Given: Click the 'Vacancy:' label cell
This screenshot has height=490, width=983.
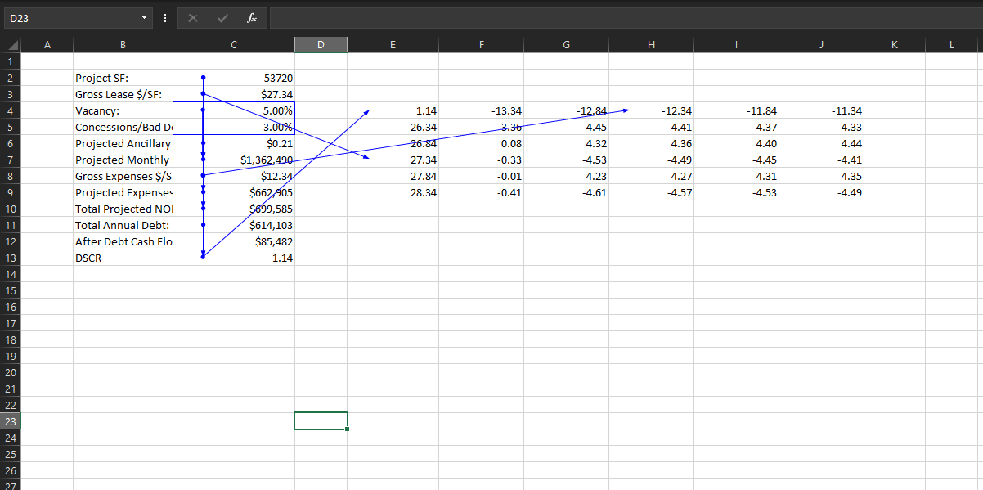Looking at the screenshot, I should click(x=123, y=110).
